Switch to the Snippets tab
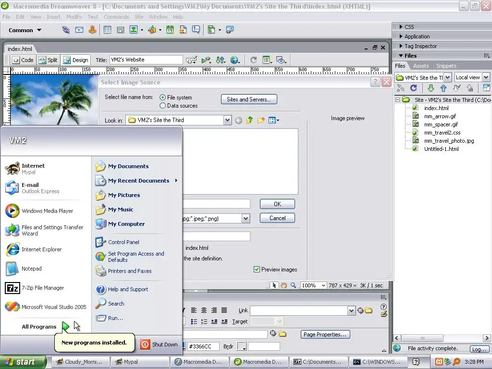The image size is (492, 369). 446,66
